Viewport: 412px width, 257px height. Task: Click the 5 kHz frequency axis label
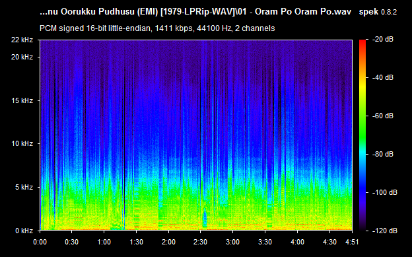(24, 187)
